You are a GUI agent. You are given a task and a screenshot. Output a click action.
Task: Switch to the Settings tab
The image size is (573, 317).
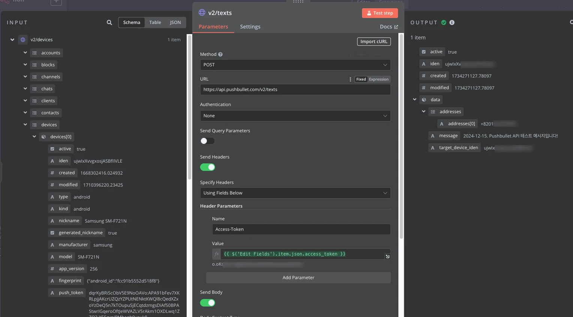coord(250,27)
